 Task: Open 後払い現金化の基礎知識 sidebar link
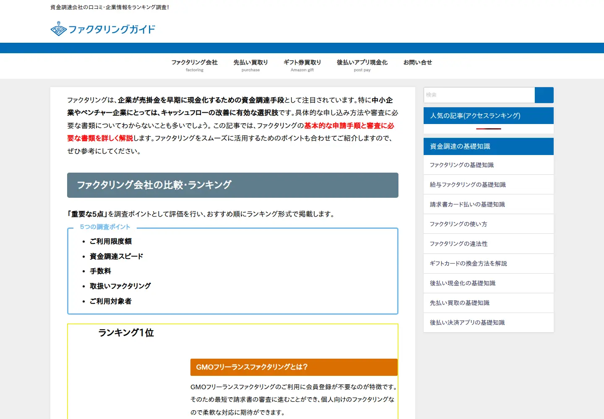[x=489, y=283]
